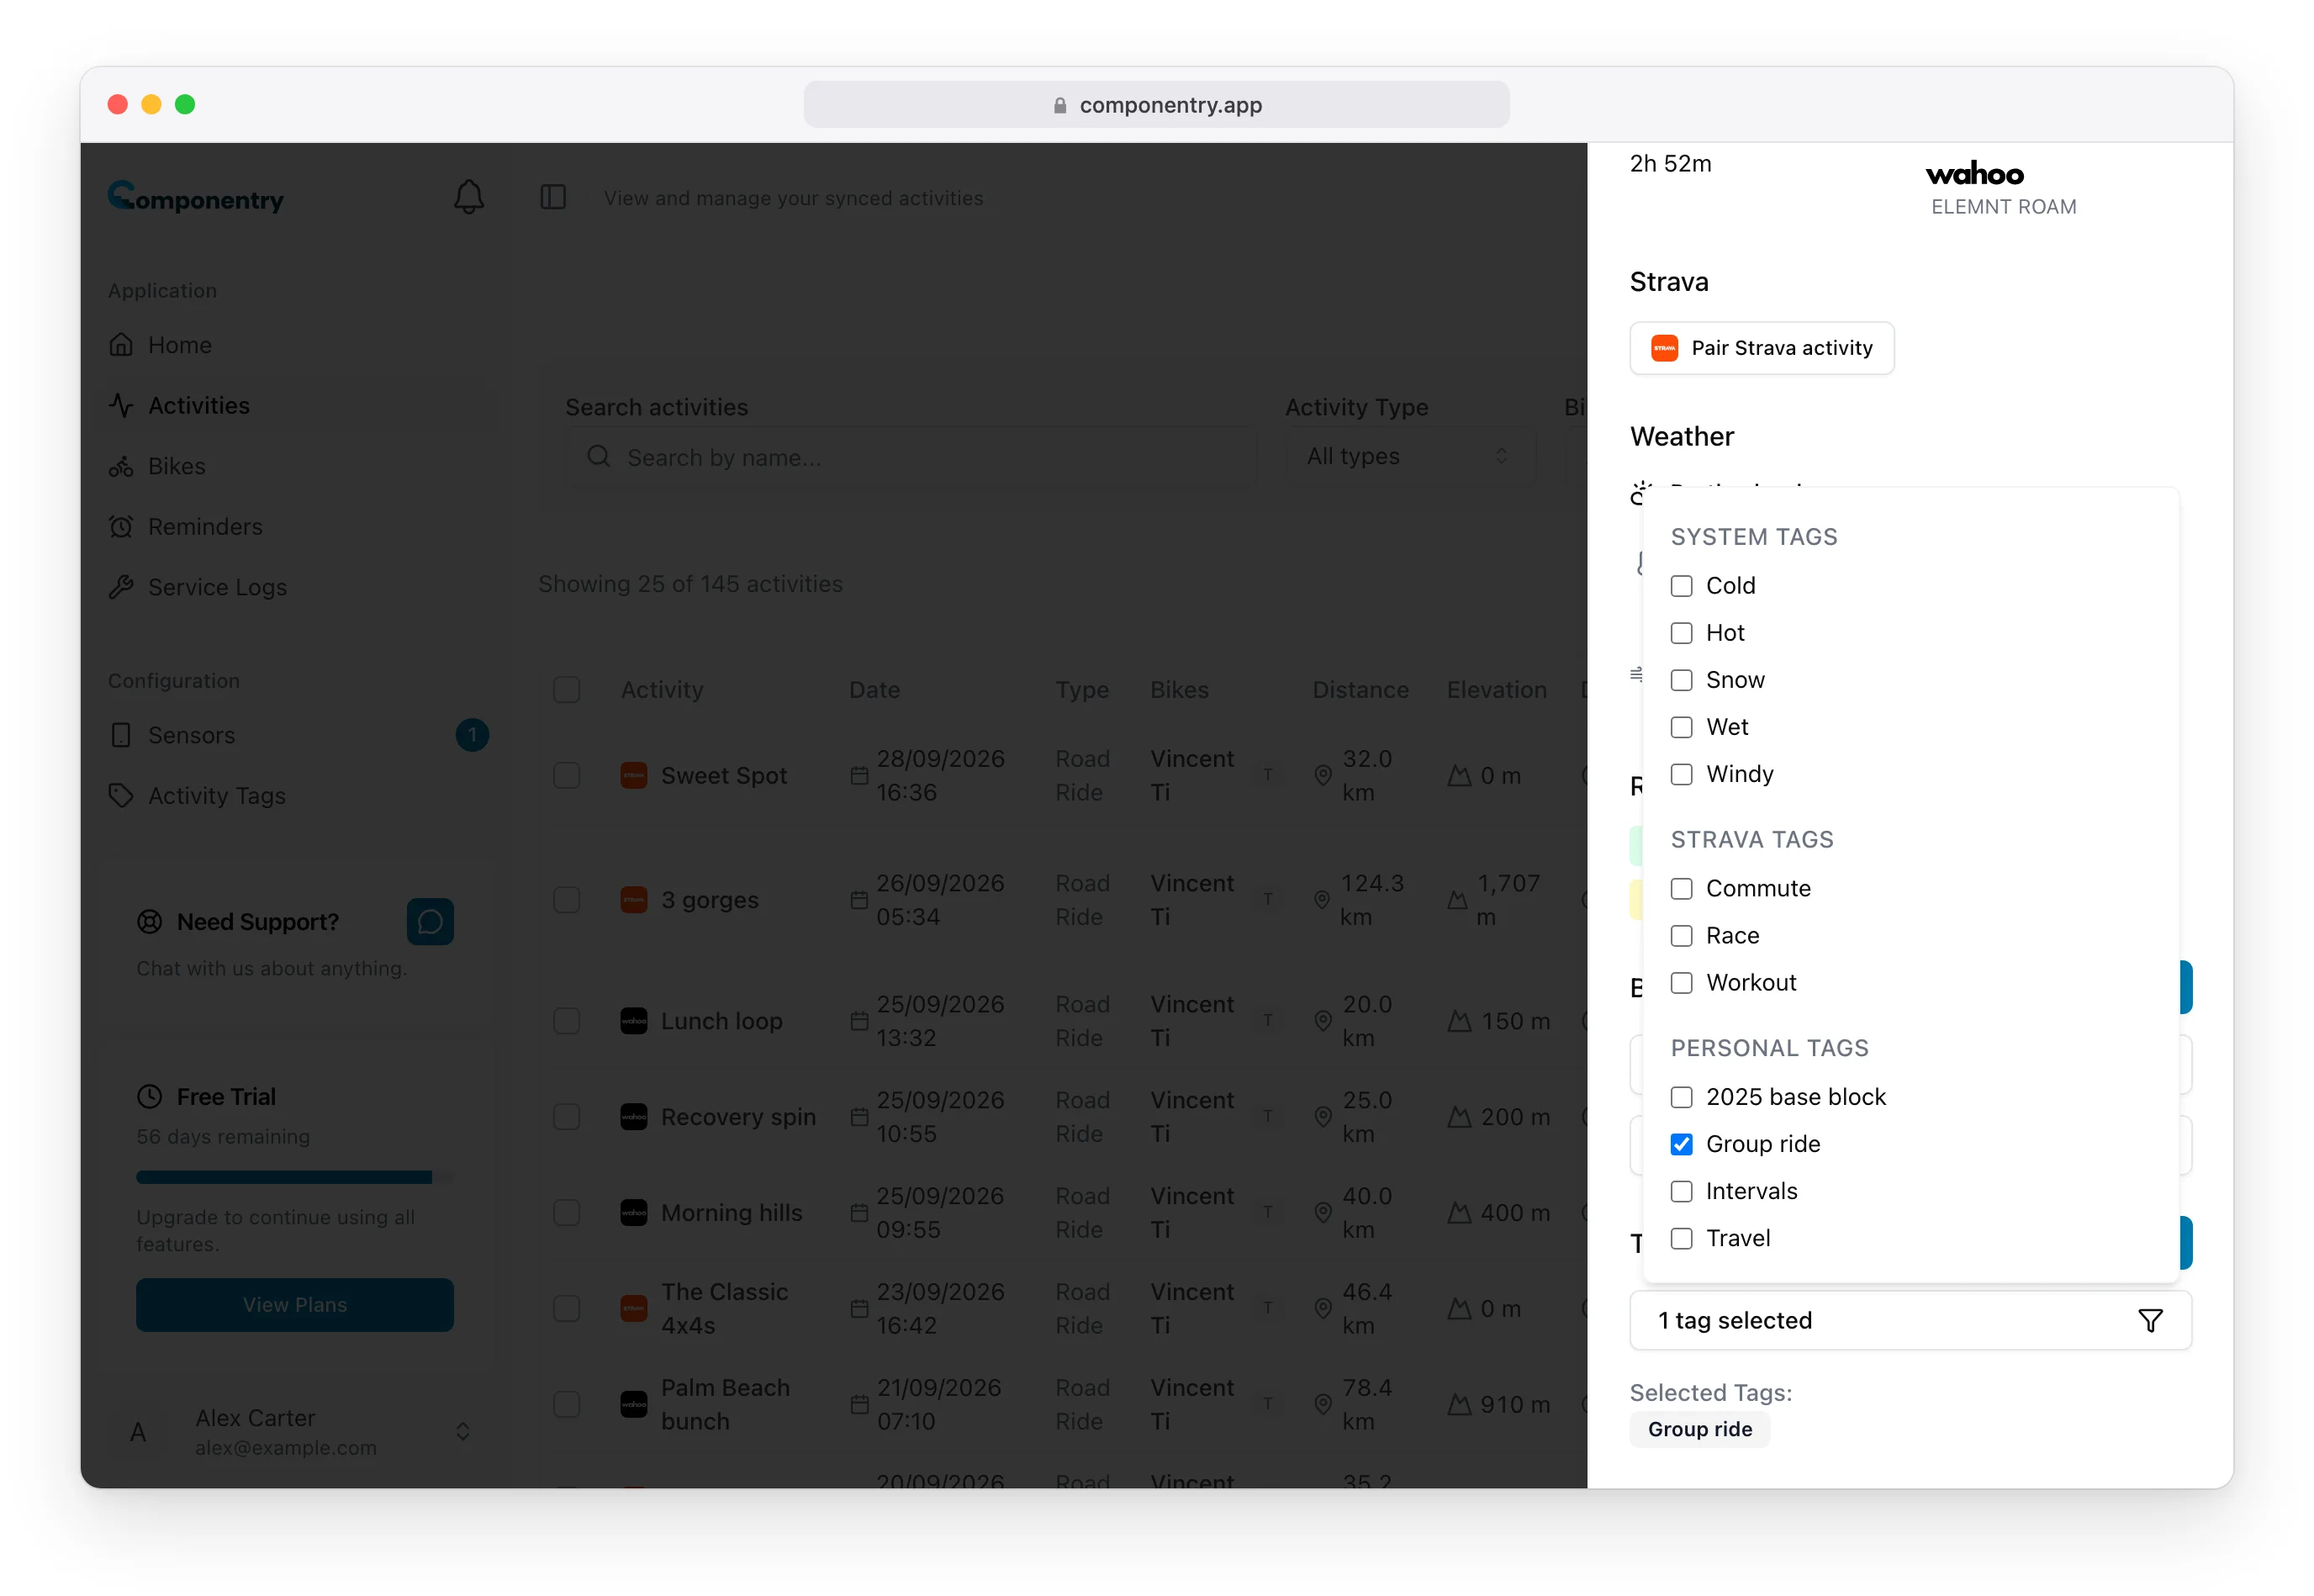This screenshot has height=1596, width=2314.
Task: Click the Search by name field
Action: (912, 457)
